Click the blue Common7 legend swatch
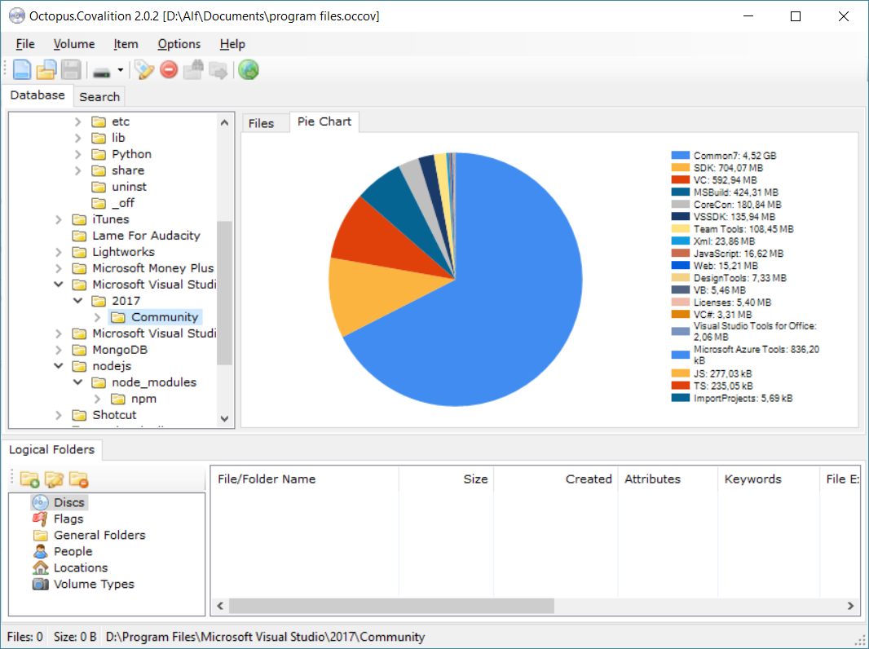The width and height of the screenshot is (869, 649). tap(680, 155)
